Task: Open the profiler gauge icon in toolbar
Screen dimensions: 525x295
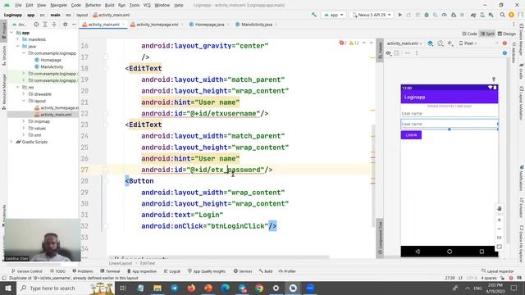Action: [x=445, y=15]
